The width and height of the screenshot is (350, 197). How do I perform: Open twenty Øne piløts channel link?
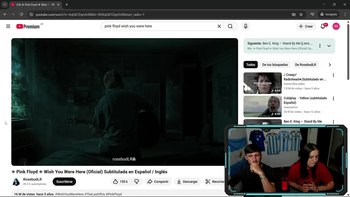click(294, 84)
